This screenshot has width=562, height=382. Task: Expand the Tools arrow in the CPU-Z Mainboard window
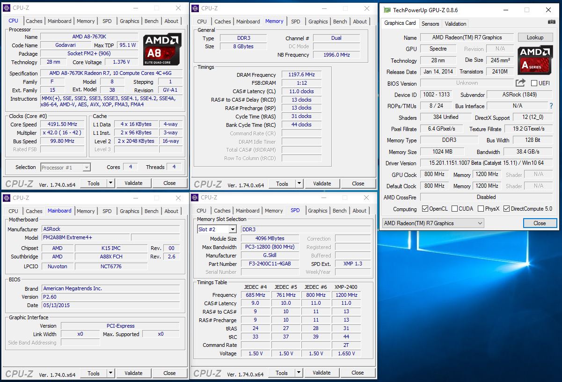pos(111,373)
